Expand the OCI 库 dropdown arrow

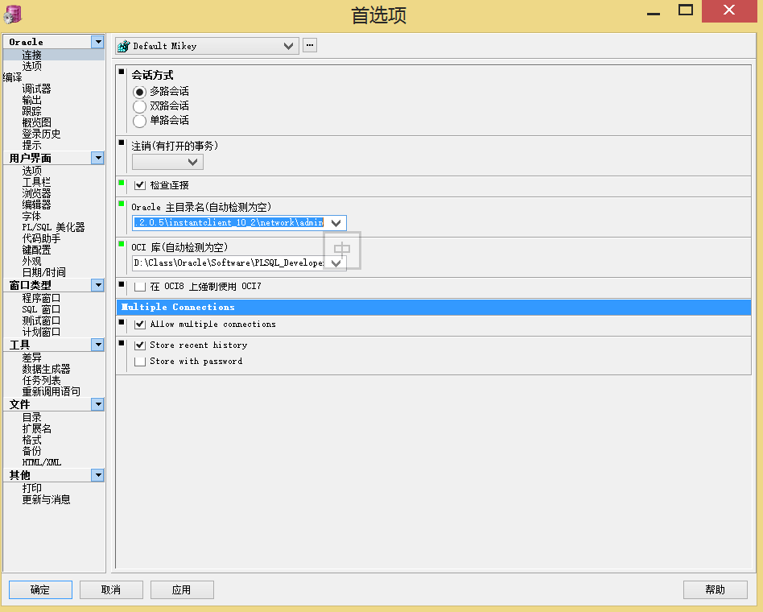tap(336, 263)
